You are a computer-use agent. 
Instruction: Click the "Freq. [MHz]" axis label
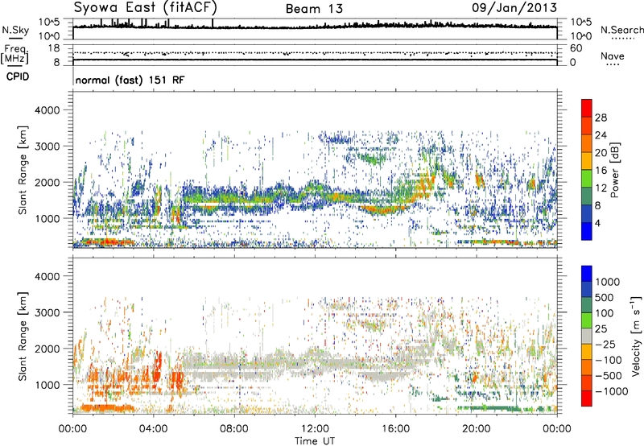(x=14, y=54)
